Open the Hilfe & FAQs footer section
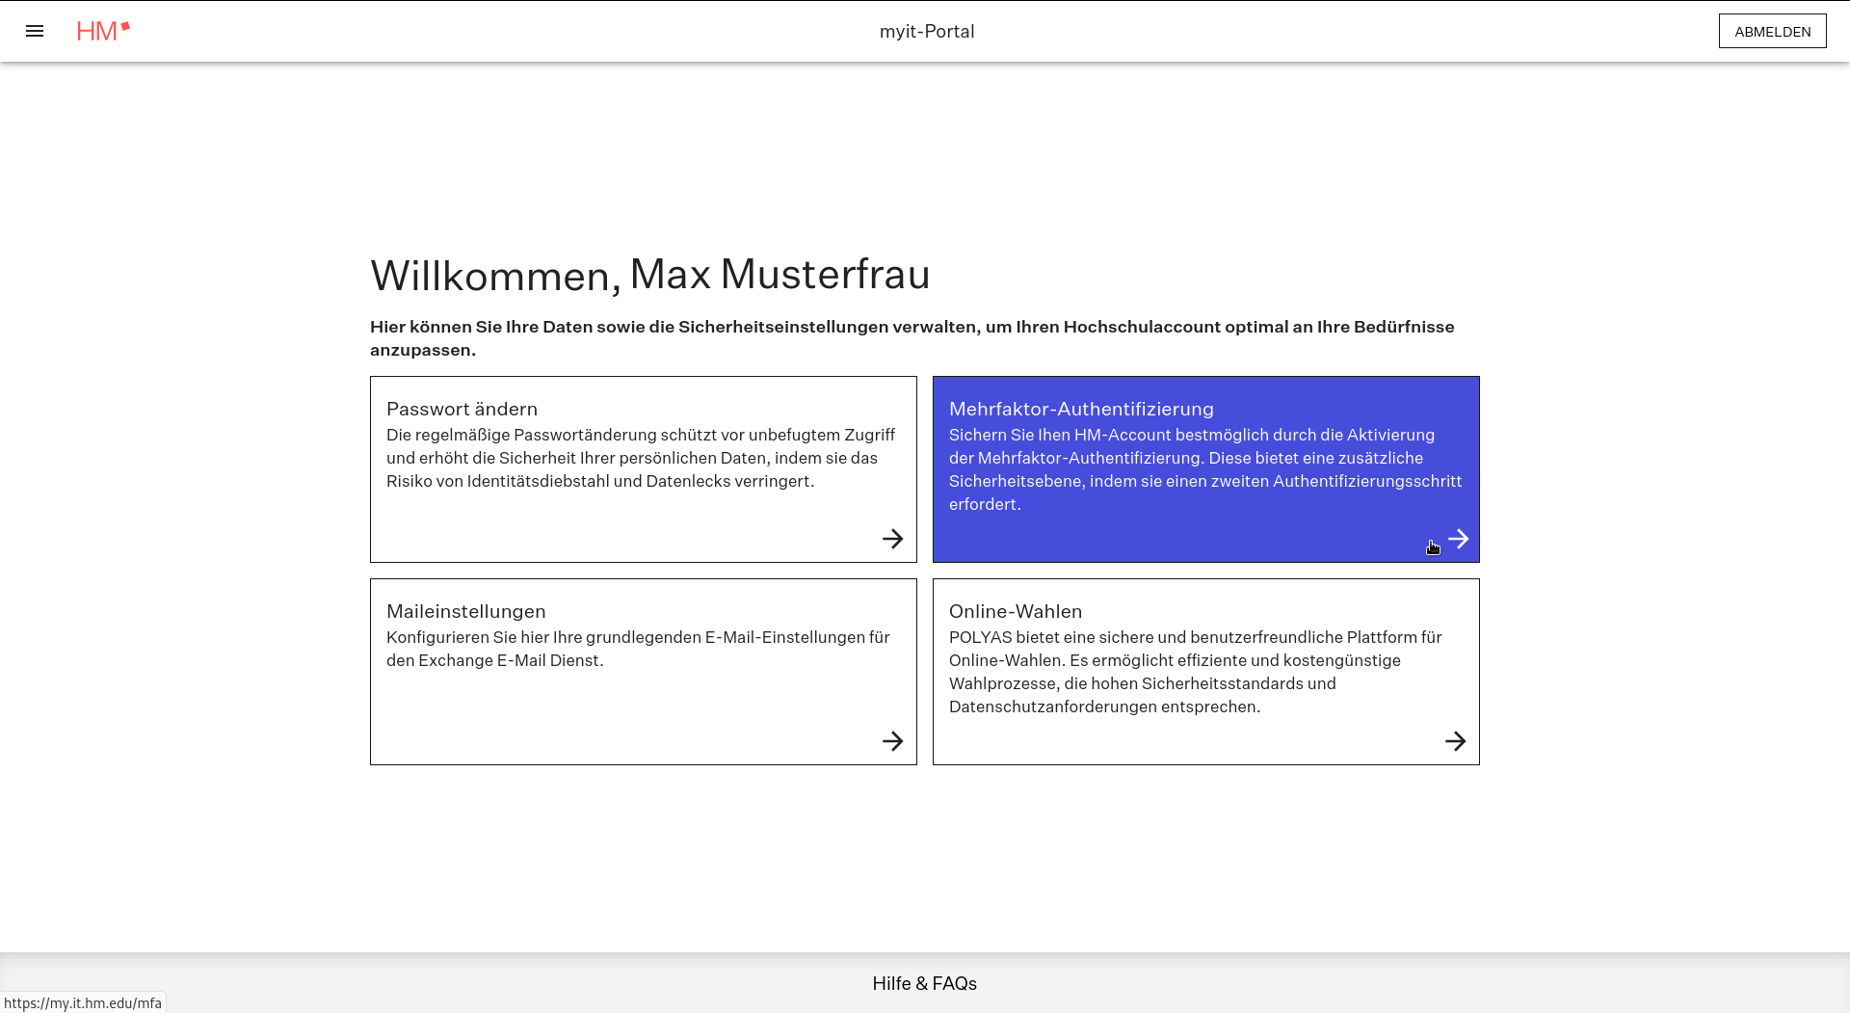Image resolution: width=1850 pixels, height=1013 pixels. coord(924,983)
